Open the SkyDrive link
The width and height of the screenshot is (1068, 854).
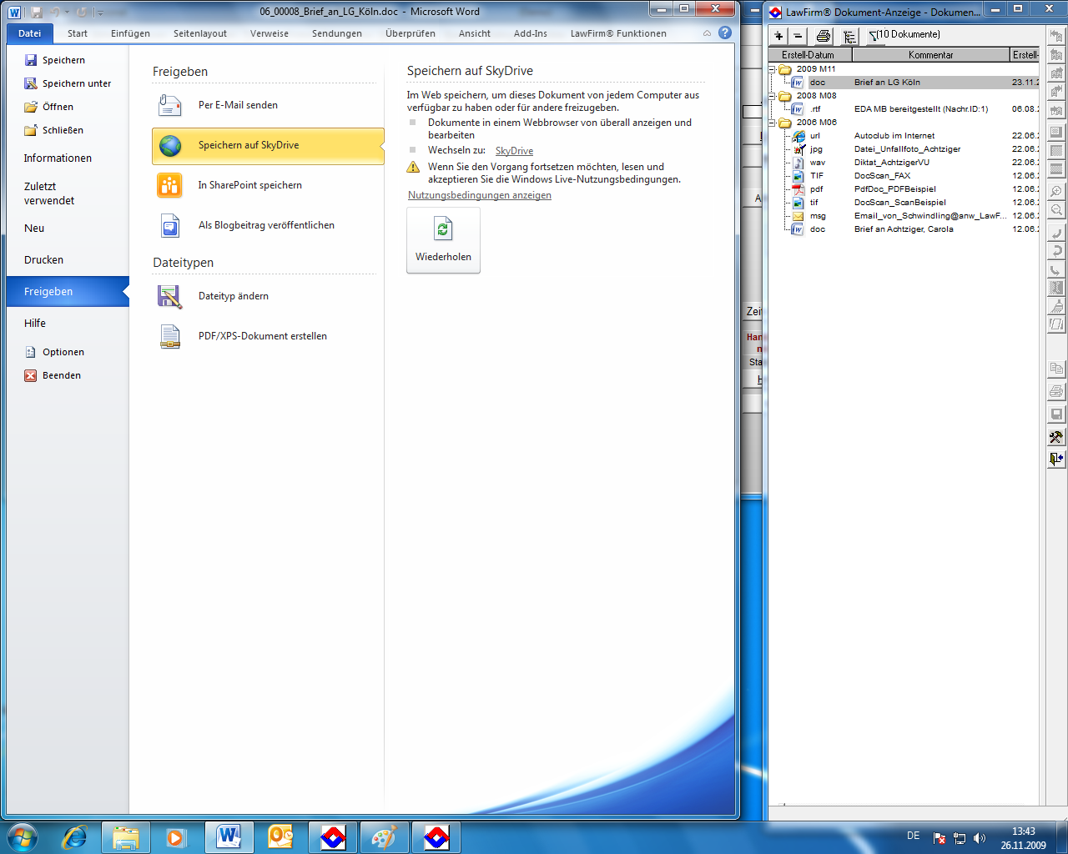[514, 151]
